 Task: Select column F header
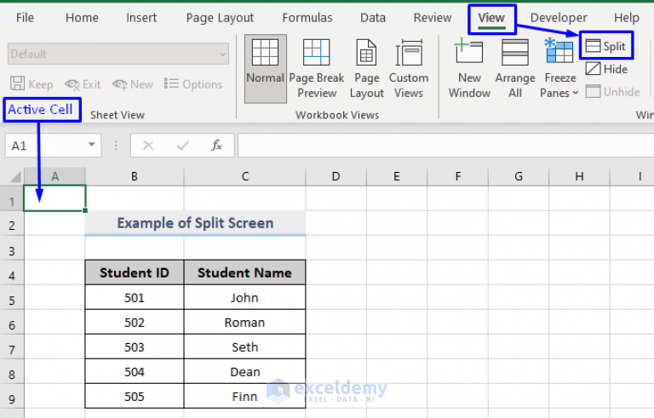(x=458, y=176)
